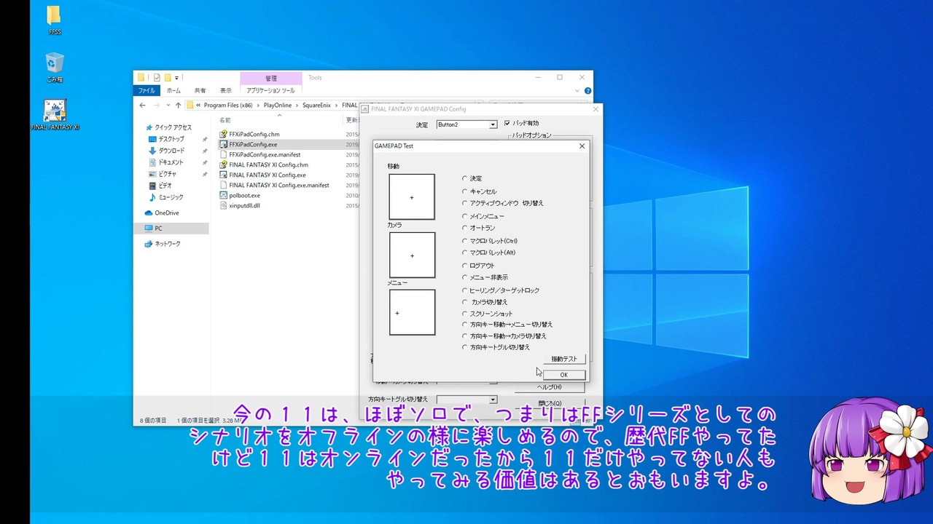This screenshot has width=933, height=524.
Task: Select polboot.exe file icon in Explorer
Action: pyautogui.click(x=224, y=195)
